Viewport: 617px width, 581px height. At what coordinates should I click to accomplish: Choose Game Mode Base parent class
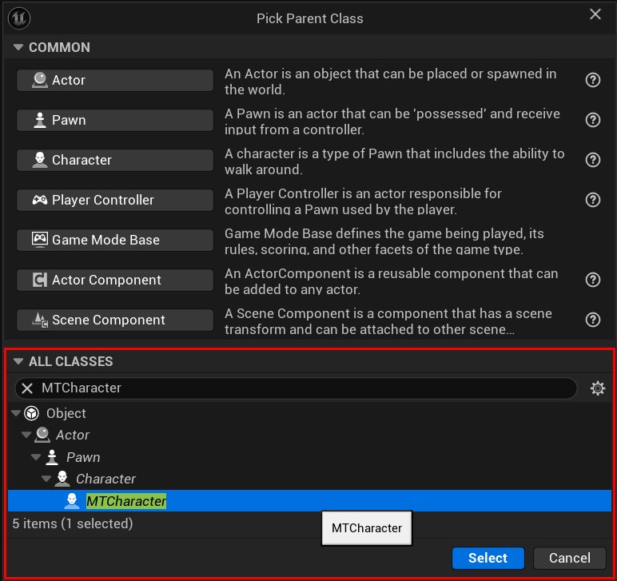click(x=115, y=240)
